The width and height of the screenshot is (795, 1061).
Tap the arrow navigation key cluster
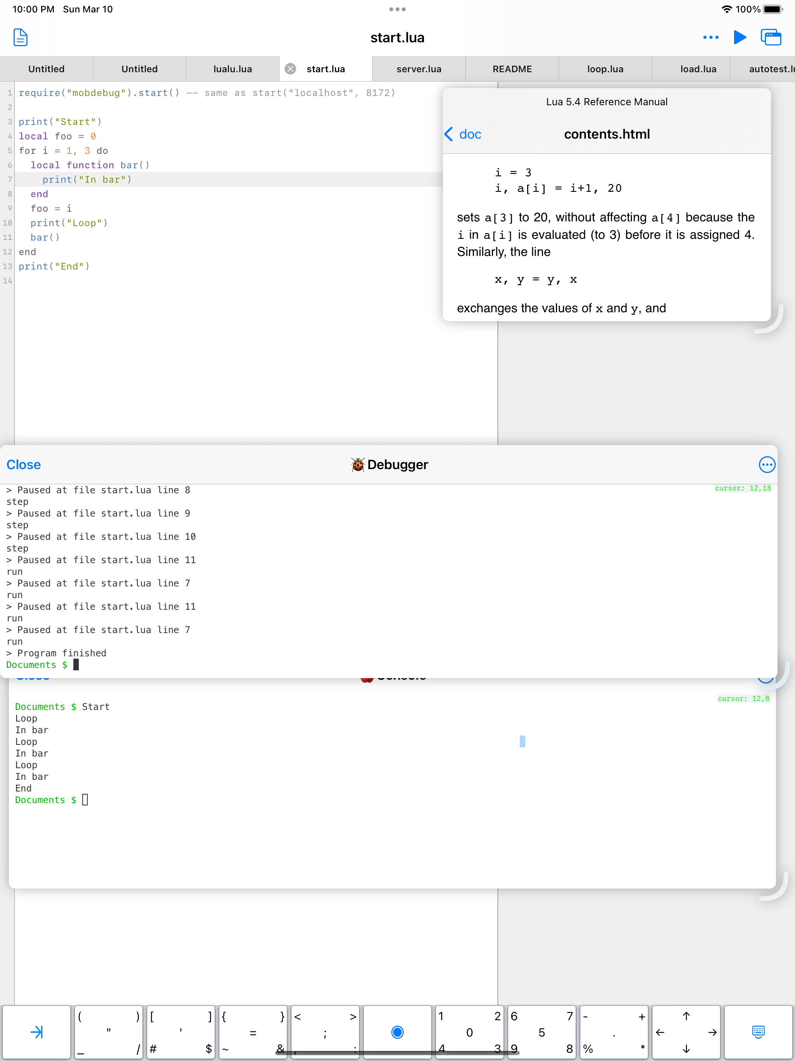[686, 1032]
